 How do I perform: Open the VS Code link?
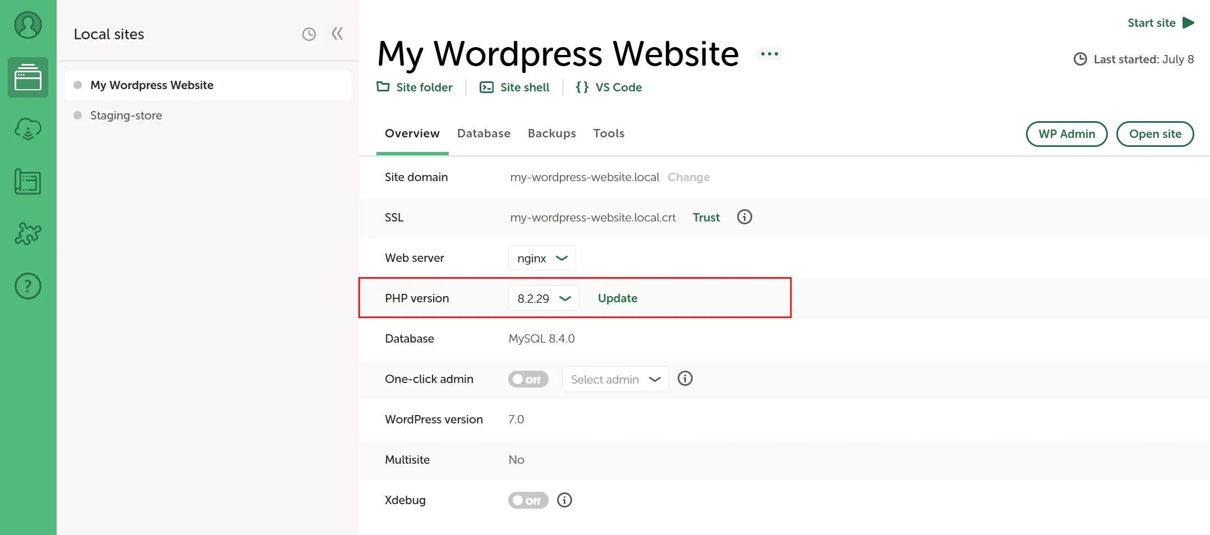[x=618, y=87]
